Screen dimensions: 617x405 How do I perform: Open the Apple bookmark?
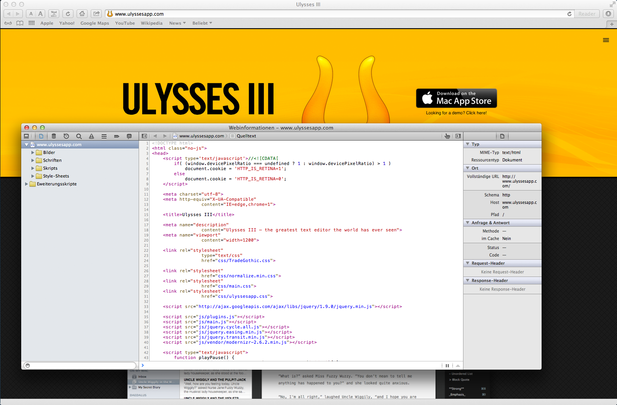click(47, 23)
